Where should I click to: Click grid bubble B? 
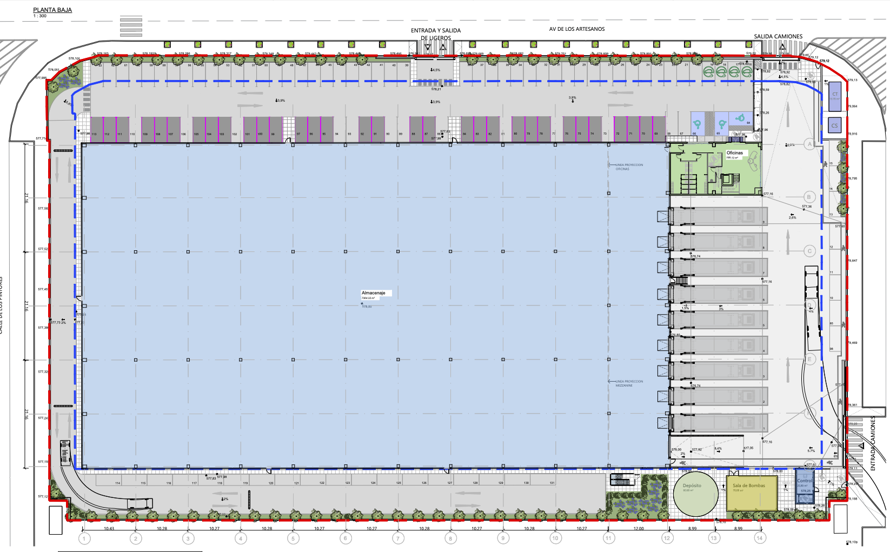pyautogui.click(x=809, y=197)
